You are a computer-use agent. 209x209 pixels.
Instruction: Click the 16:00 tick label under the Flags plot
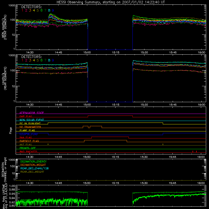(x=201, y=157)
